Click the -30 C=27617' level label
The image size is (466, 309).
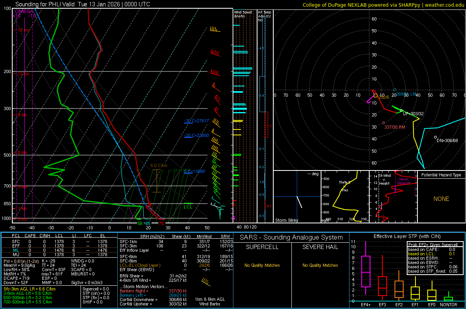(x=197, y=121)
